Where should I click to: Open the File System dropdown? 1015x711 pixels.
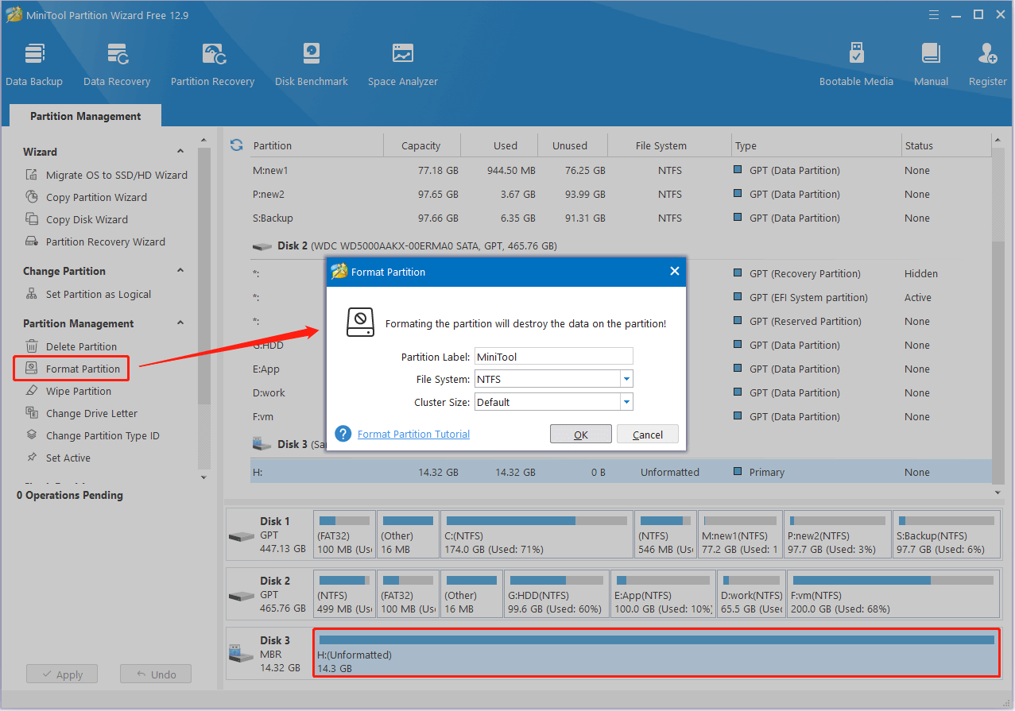626,379
